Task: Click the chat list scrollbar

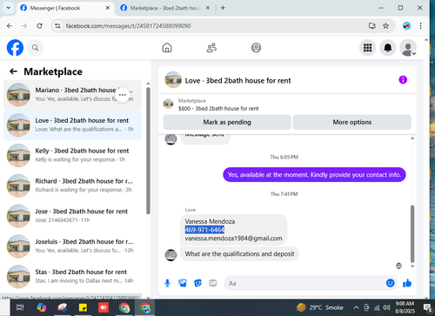Action: (148, 151)
